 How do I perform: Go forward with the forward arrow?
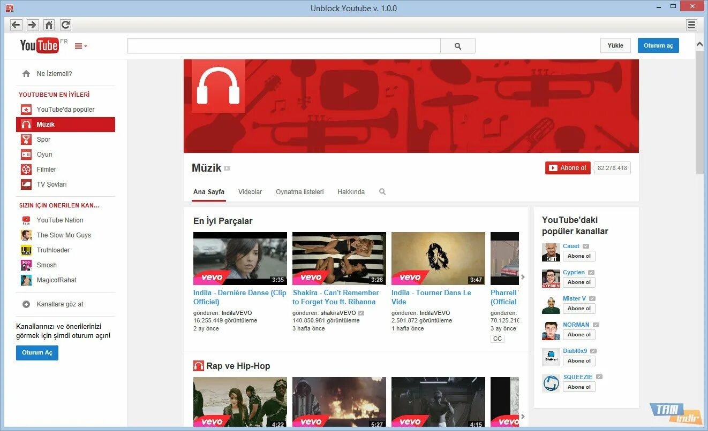[32, 25]
